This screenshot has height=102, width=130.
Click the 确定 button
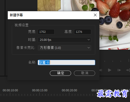tap(60, 73)
